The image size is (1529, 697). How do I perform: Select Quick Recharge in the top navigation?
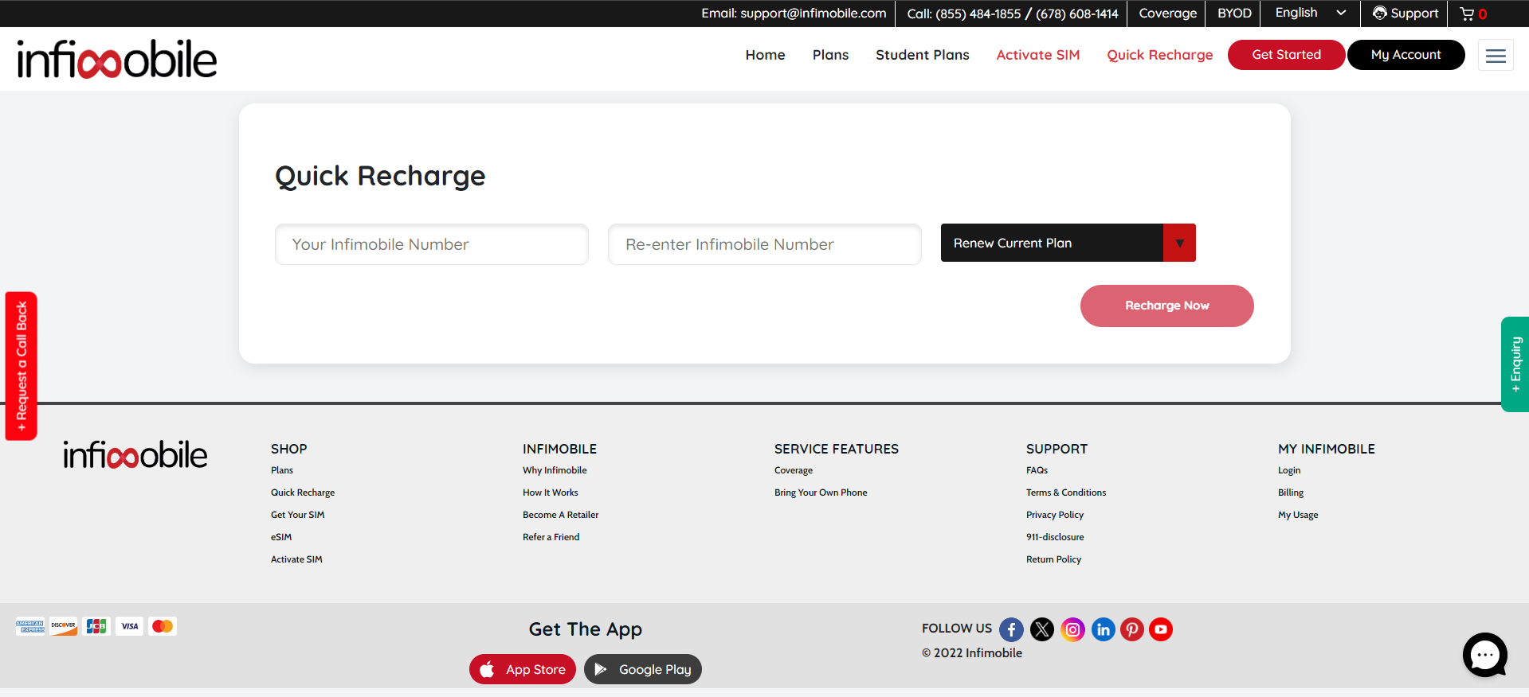click(x=1160, y=55)
